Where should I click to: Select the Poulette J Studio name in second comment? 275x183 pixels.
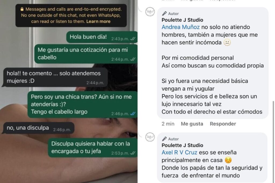[x=182, y=145]
